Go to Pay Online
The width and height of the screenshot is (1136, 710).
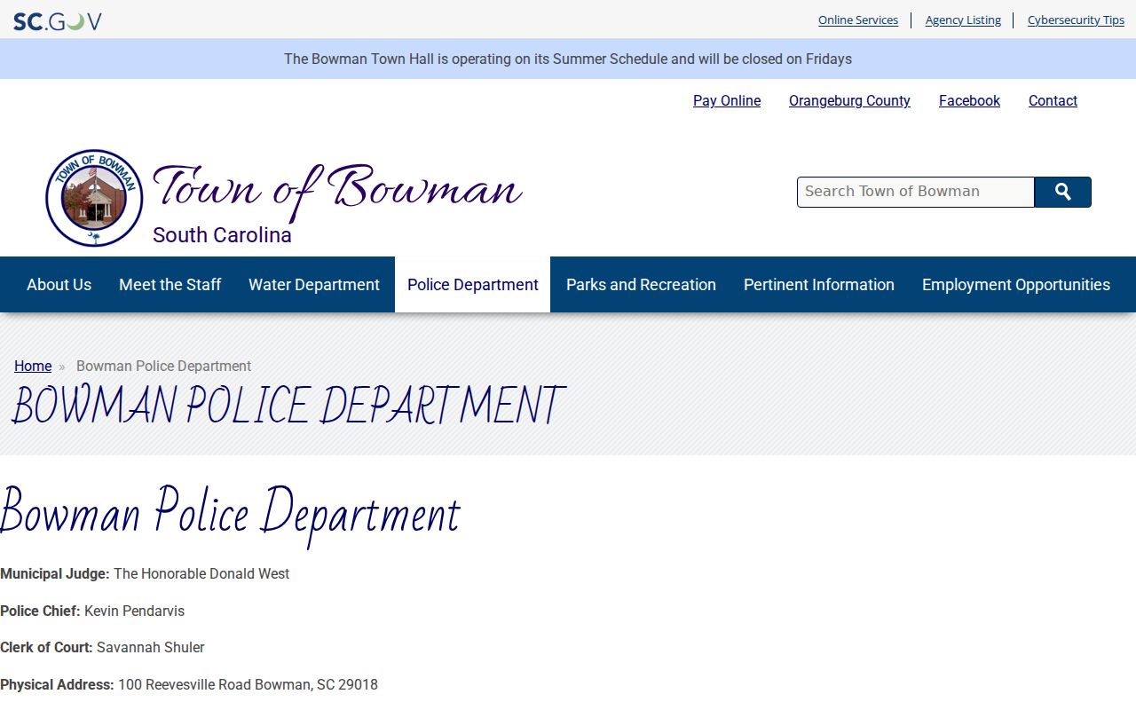(x=727, y=101)
